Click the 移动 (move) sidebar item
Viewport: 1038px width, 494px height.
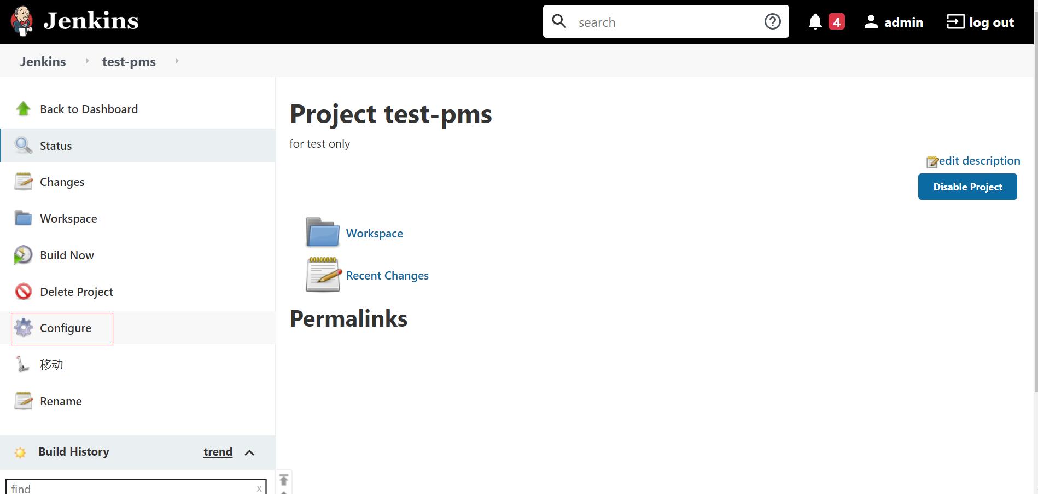51,364
